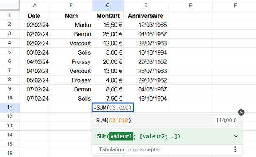Click the Nom header cell
Viewport: 256px width, 157px height.
[x=71, y=16]
